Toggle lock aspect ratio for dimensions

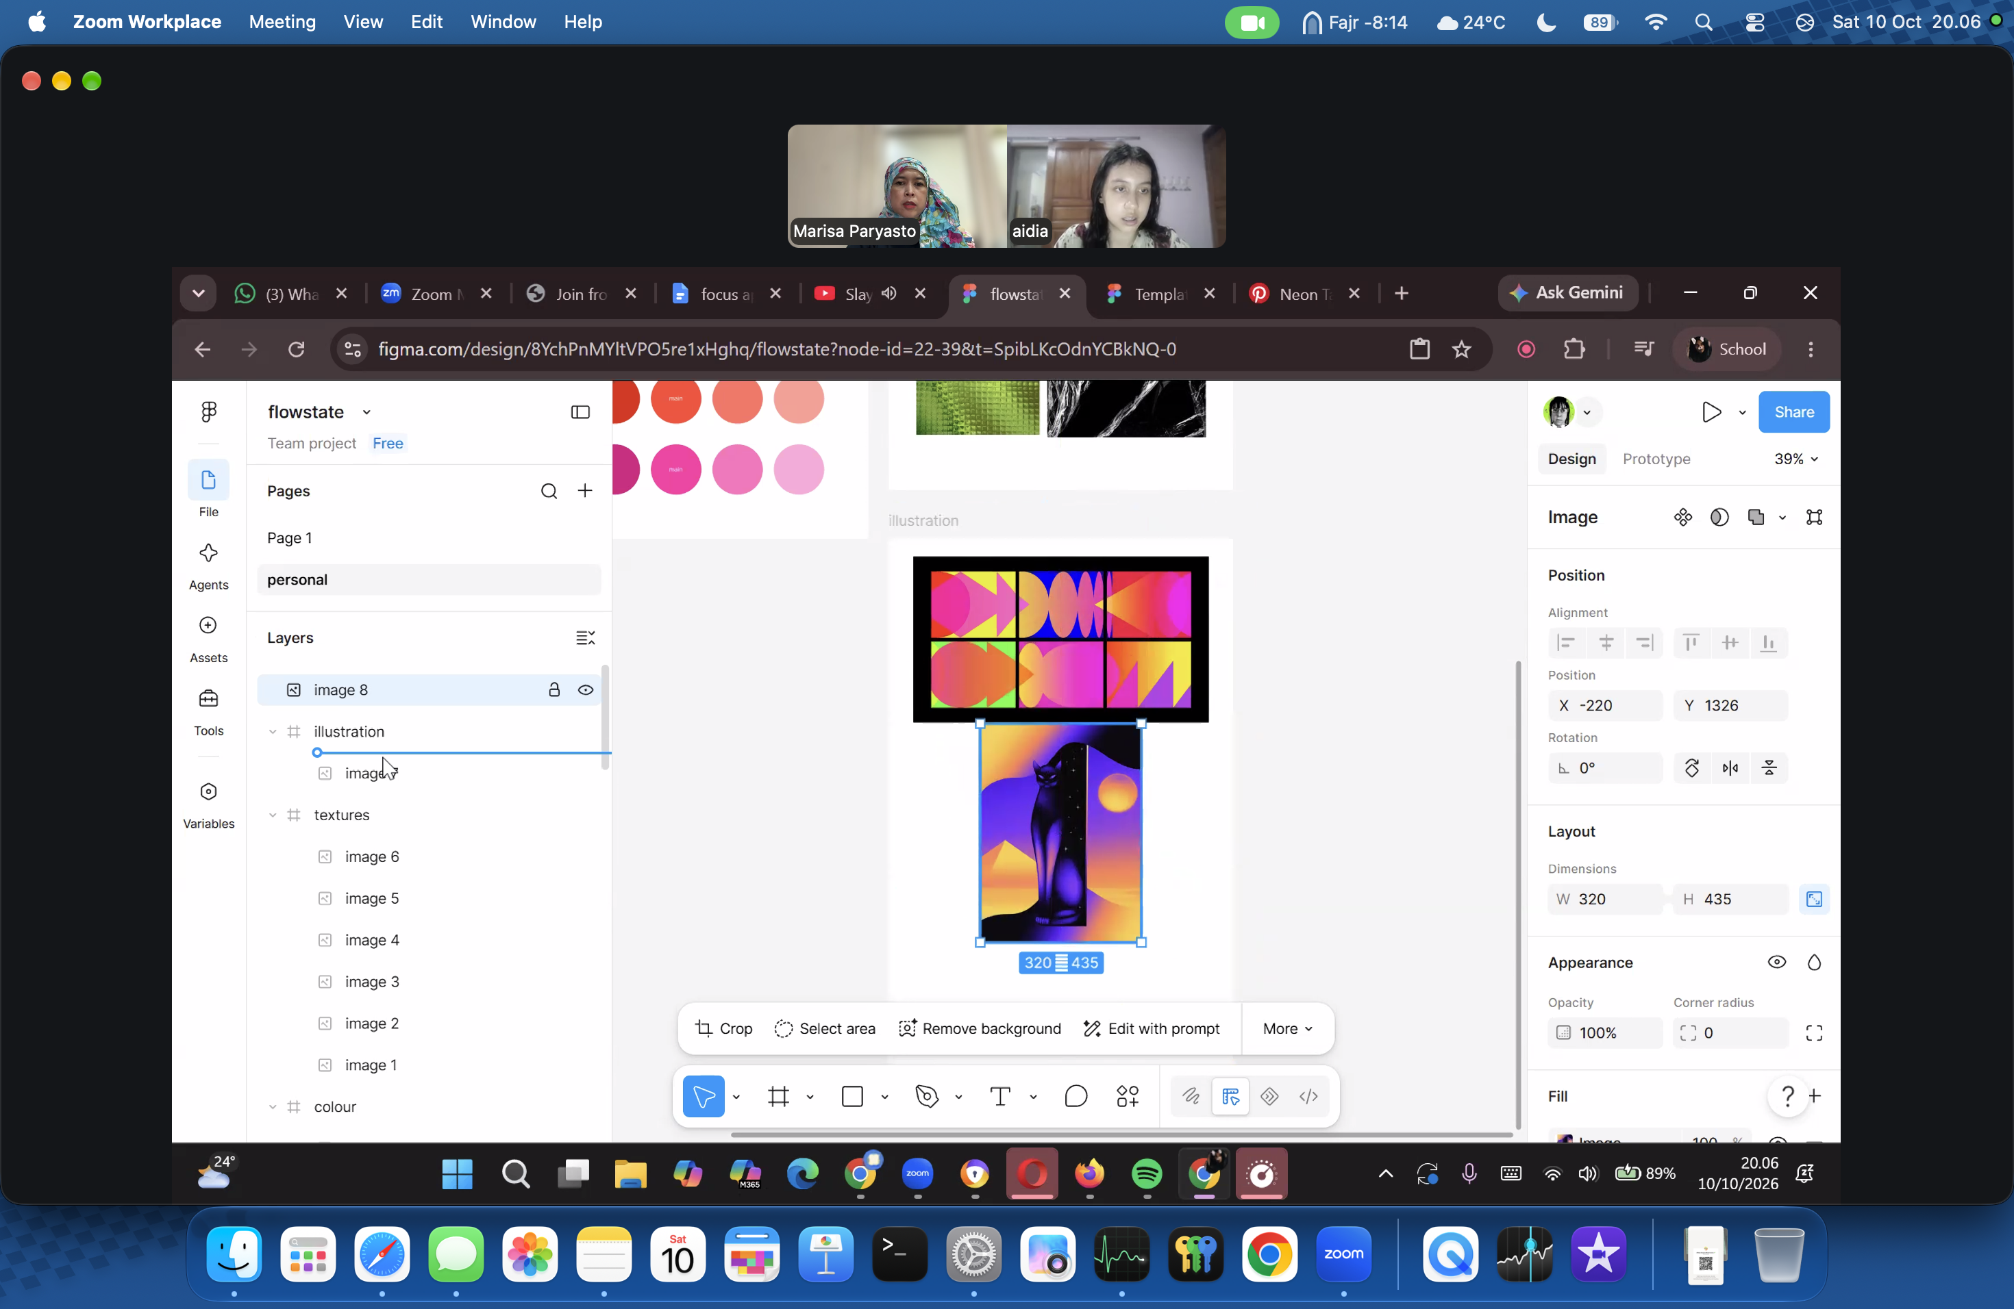click(x=1813, y=899)
